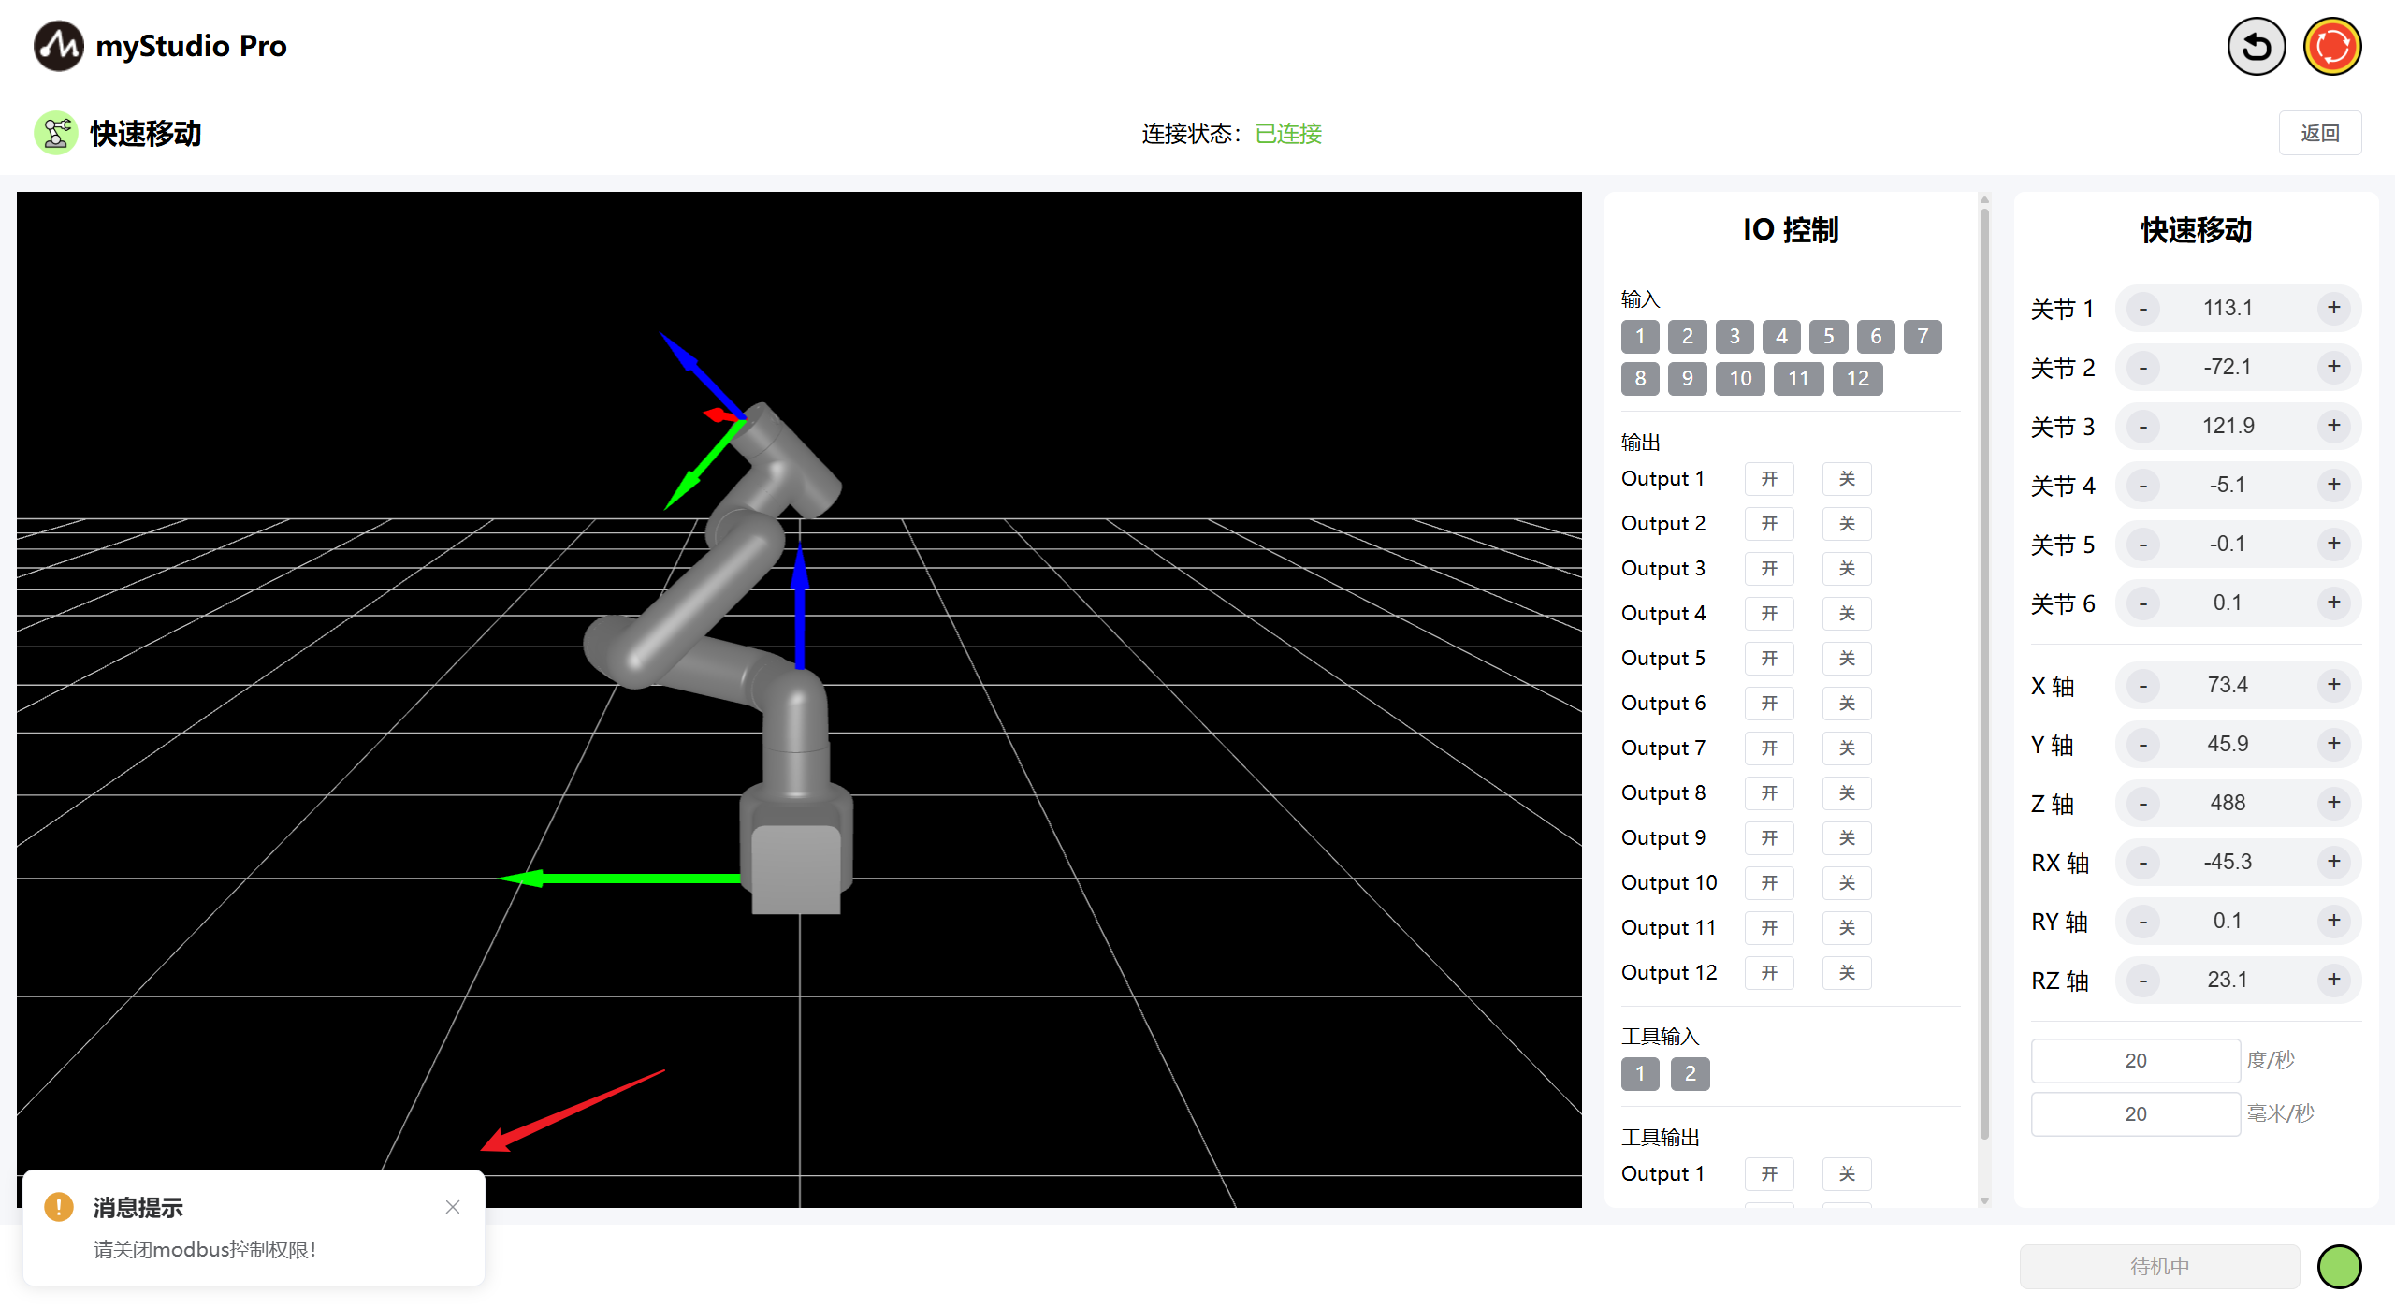The width and height of the screenshot is (2395, 1308).
Task: Increase 关节 3 with plus button
Action: pyautogui.click(x=2334, y=426)
